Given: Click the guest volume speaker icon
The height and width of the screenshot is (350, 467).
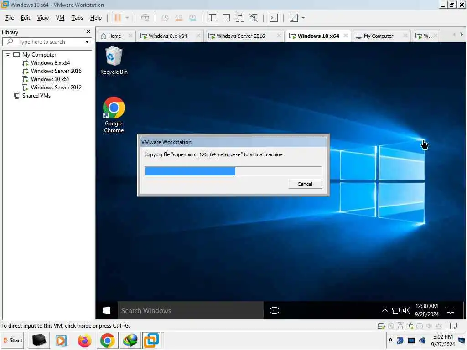Looking at the screenshot, I should [x=406, y=310].
